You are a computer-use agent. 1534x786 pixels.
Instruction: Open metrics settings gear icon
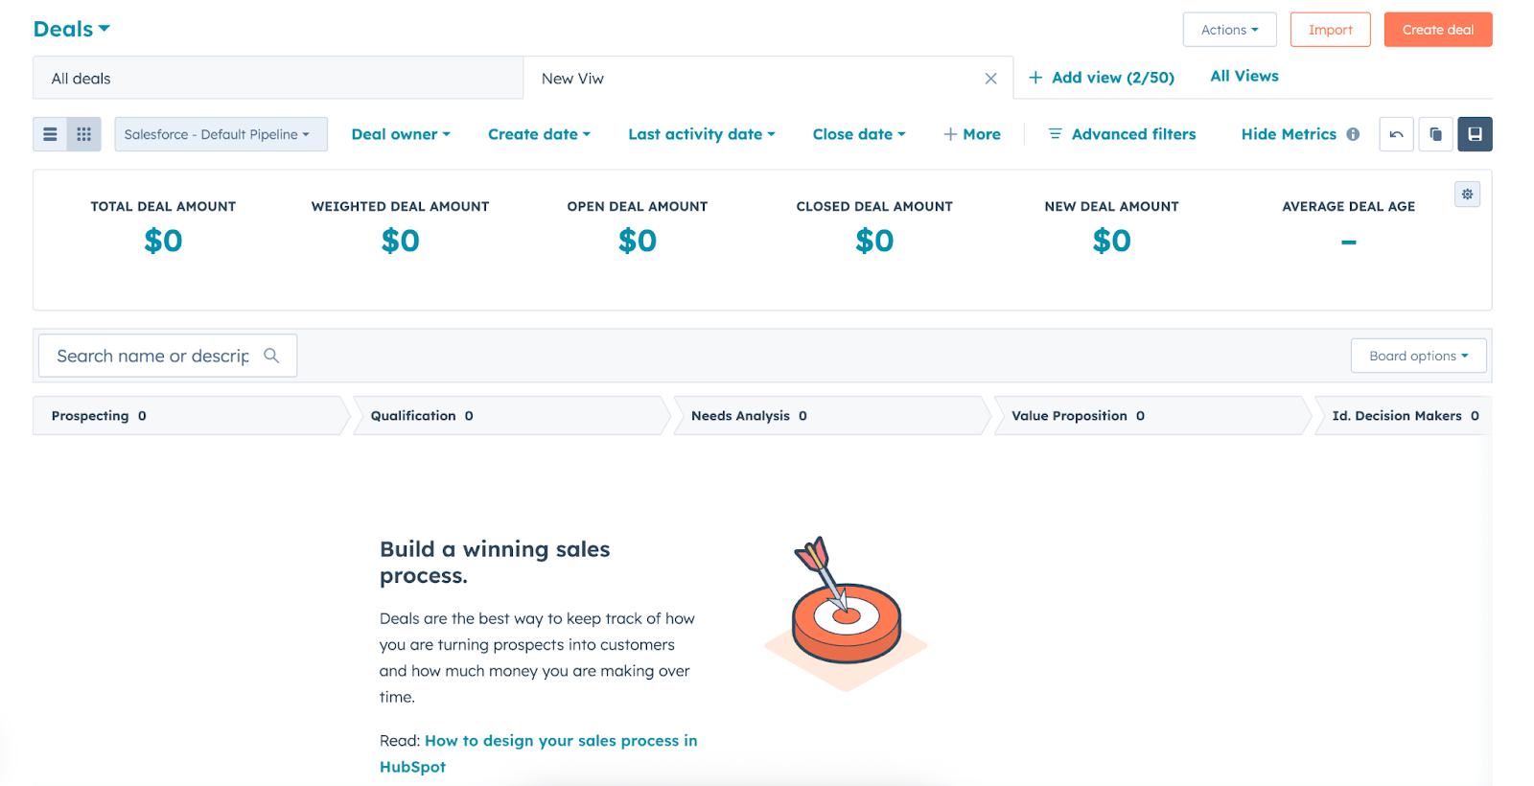pos(1467,195)
